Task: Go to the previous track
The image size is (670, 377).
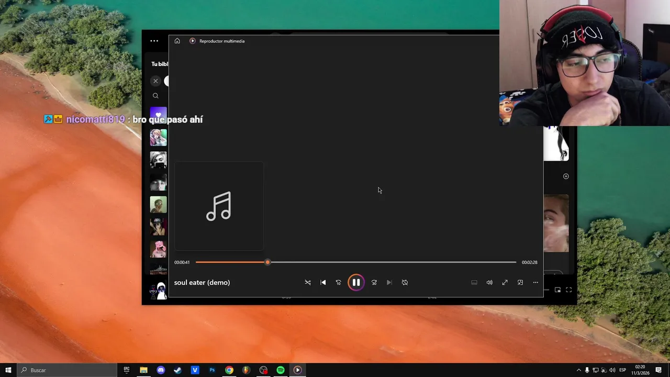Action: click(323, 282)
